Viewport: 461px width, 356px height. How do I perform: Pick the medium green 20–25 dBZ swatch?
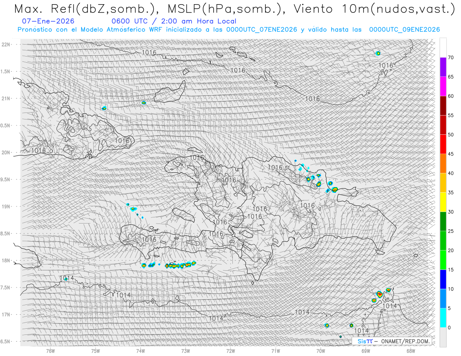coord(443,240)
